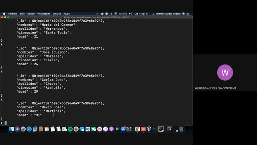Viewport: 257px width, 145px height.
Task: Click the name WILFREDO ALCIDES CHACON PALMA
Action: click(x=215, y=88)
